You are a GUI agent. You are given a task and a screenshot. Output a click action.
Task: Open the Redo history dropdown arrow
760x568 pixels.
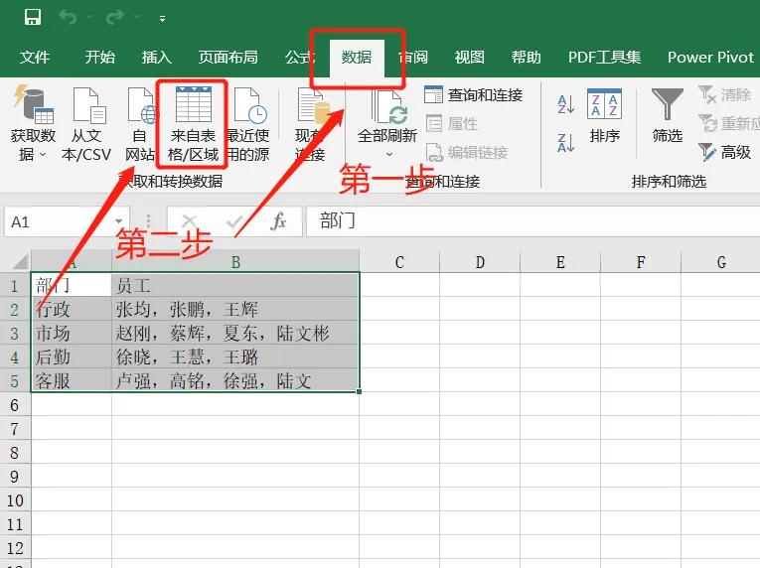137,18
